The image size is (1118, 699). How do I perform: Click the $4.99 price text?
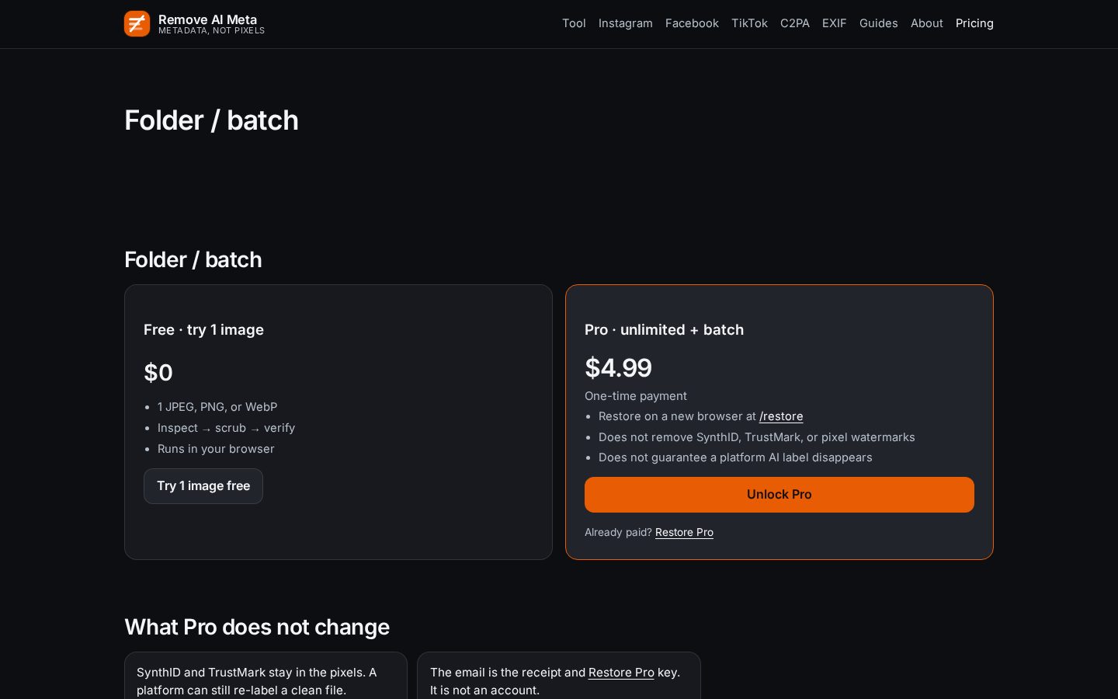(x=618, y=368)
